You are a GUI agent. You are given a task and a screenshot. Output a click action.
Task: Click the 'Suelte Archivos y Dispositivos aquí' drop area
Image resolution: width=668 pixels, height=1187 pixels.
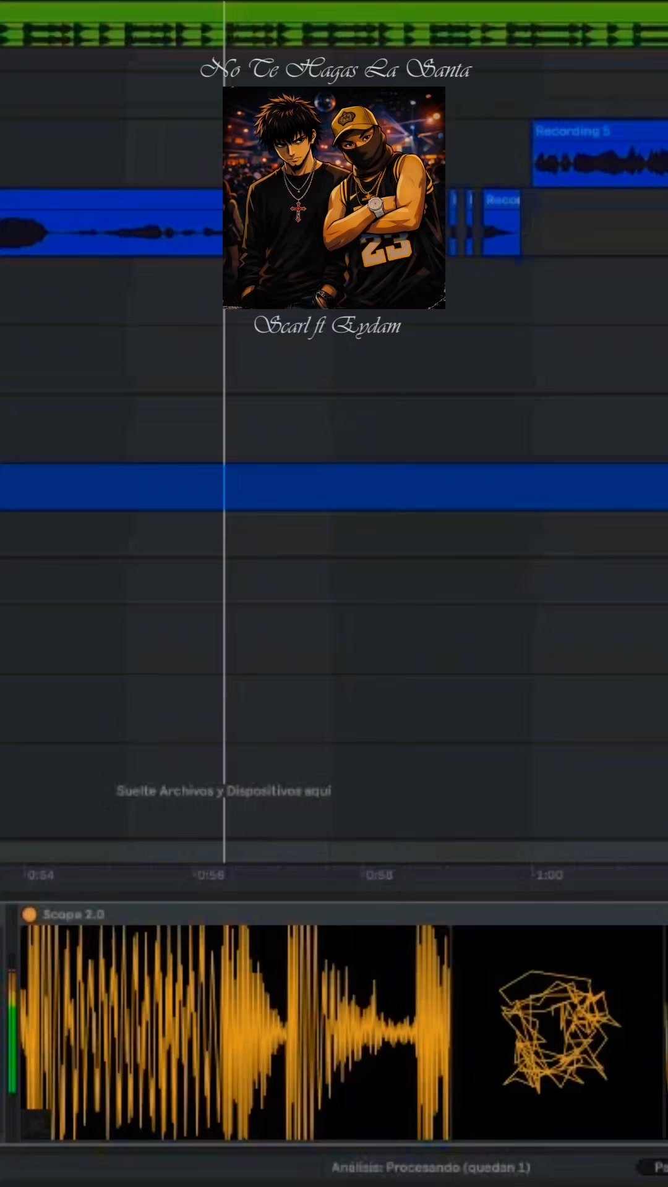click(224, 791)
